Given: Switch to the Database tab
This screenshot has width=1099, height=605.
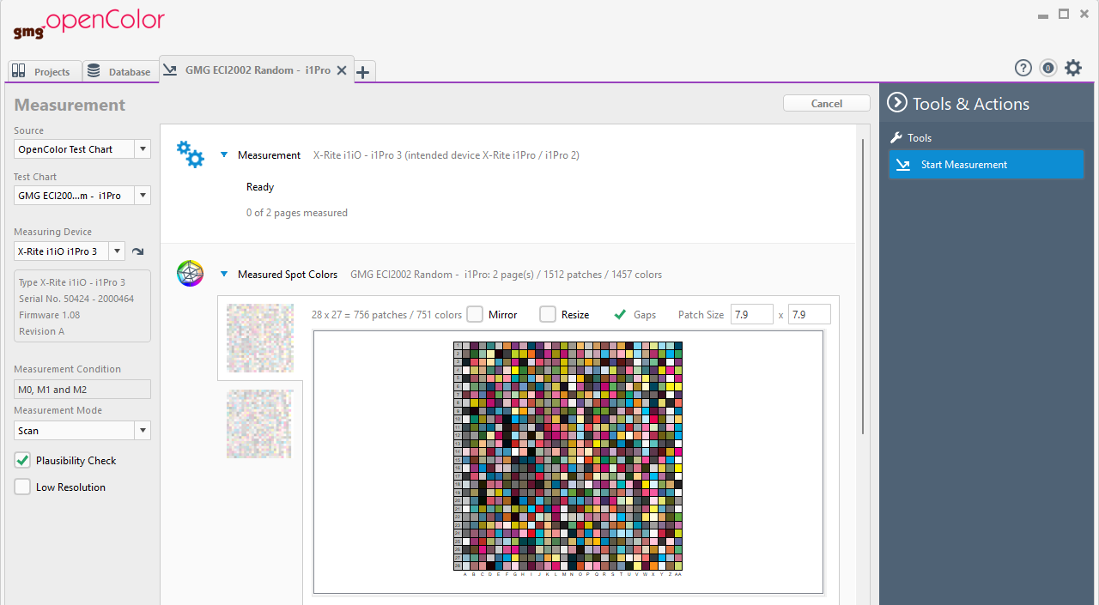Looking at the screenshot, I should (120, 71).
